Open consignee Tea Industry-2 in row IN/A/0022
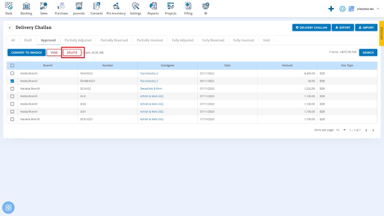 point(149,73)
